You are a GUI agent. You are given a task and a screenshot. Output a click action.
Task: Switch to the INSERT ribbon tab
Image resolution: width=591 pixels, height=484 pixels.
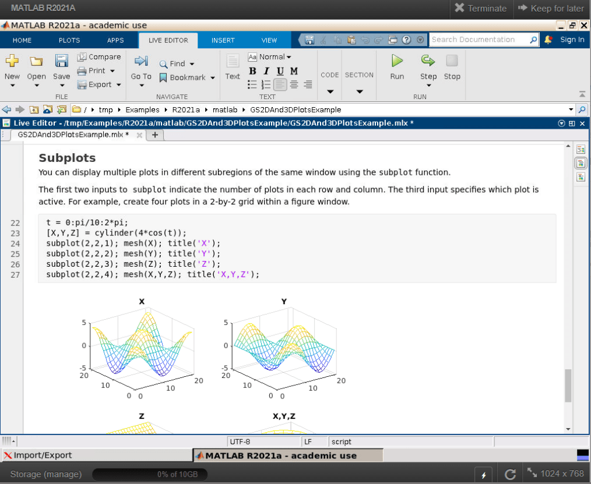pyautogui.click(x=223, y=40)
